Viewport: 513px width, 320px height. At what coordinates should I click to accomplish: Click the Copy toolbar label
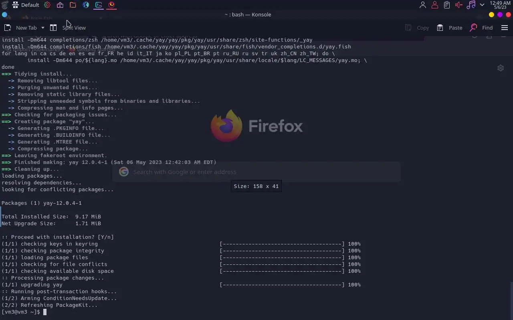click(x=423, y=28)
